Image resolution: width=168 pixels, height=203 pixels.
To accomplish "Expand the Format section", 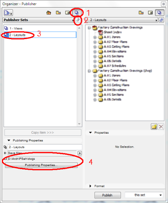I will (x=90, y=186).
